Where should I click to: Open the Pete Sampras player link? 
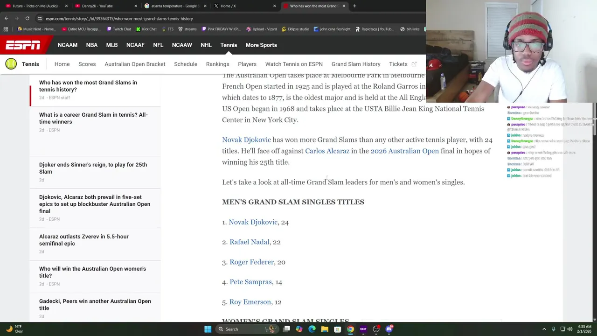coord(250,282)
